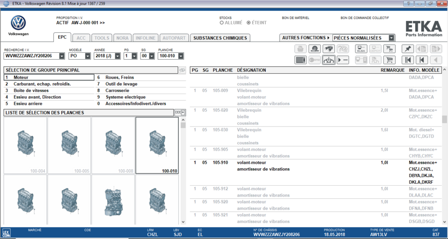Go back with single-bar left arrow

click(422, 60)
